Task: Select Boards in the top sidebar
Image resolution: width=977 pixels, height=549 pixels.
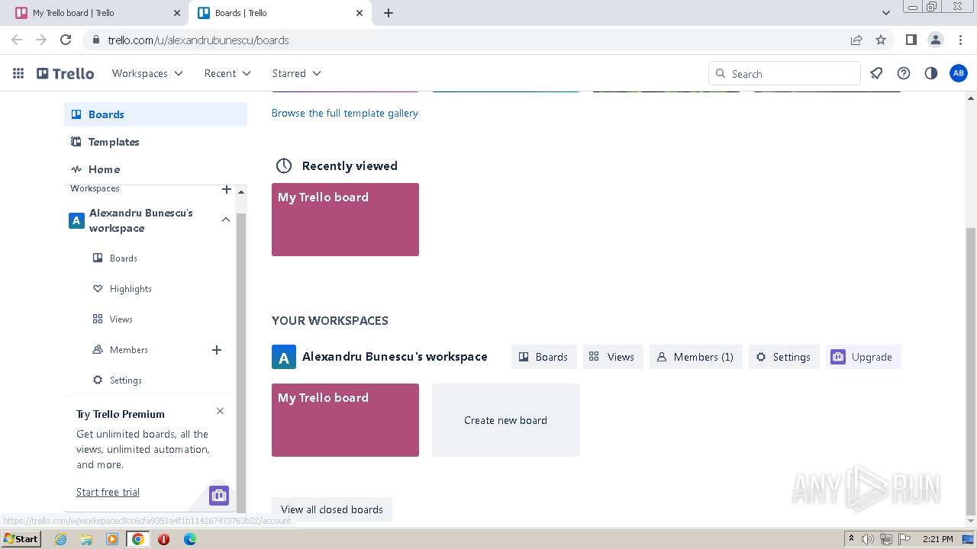Action: (x=156, y=114)
